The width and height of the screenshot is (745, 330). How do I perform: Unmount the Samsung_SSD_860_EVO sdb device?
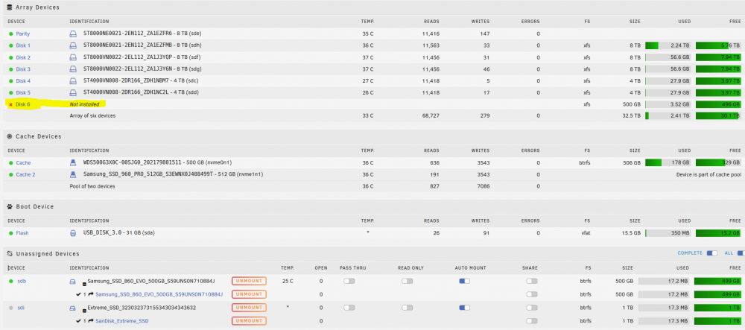(x=249, y=281)
